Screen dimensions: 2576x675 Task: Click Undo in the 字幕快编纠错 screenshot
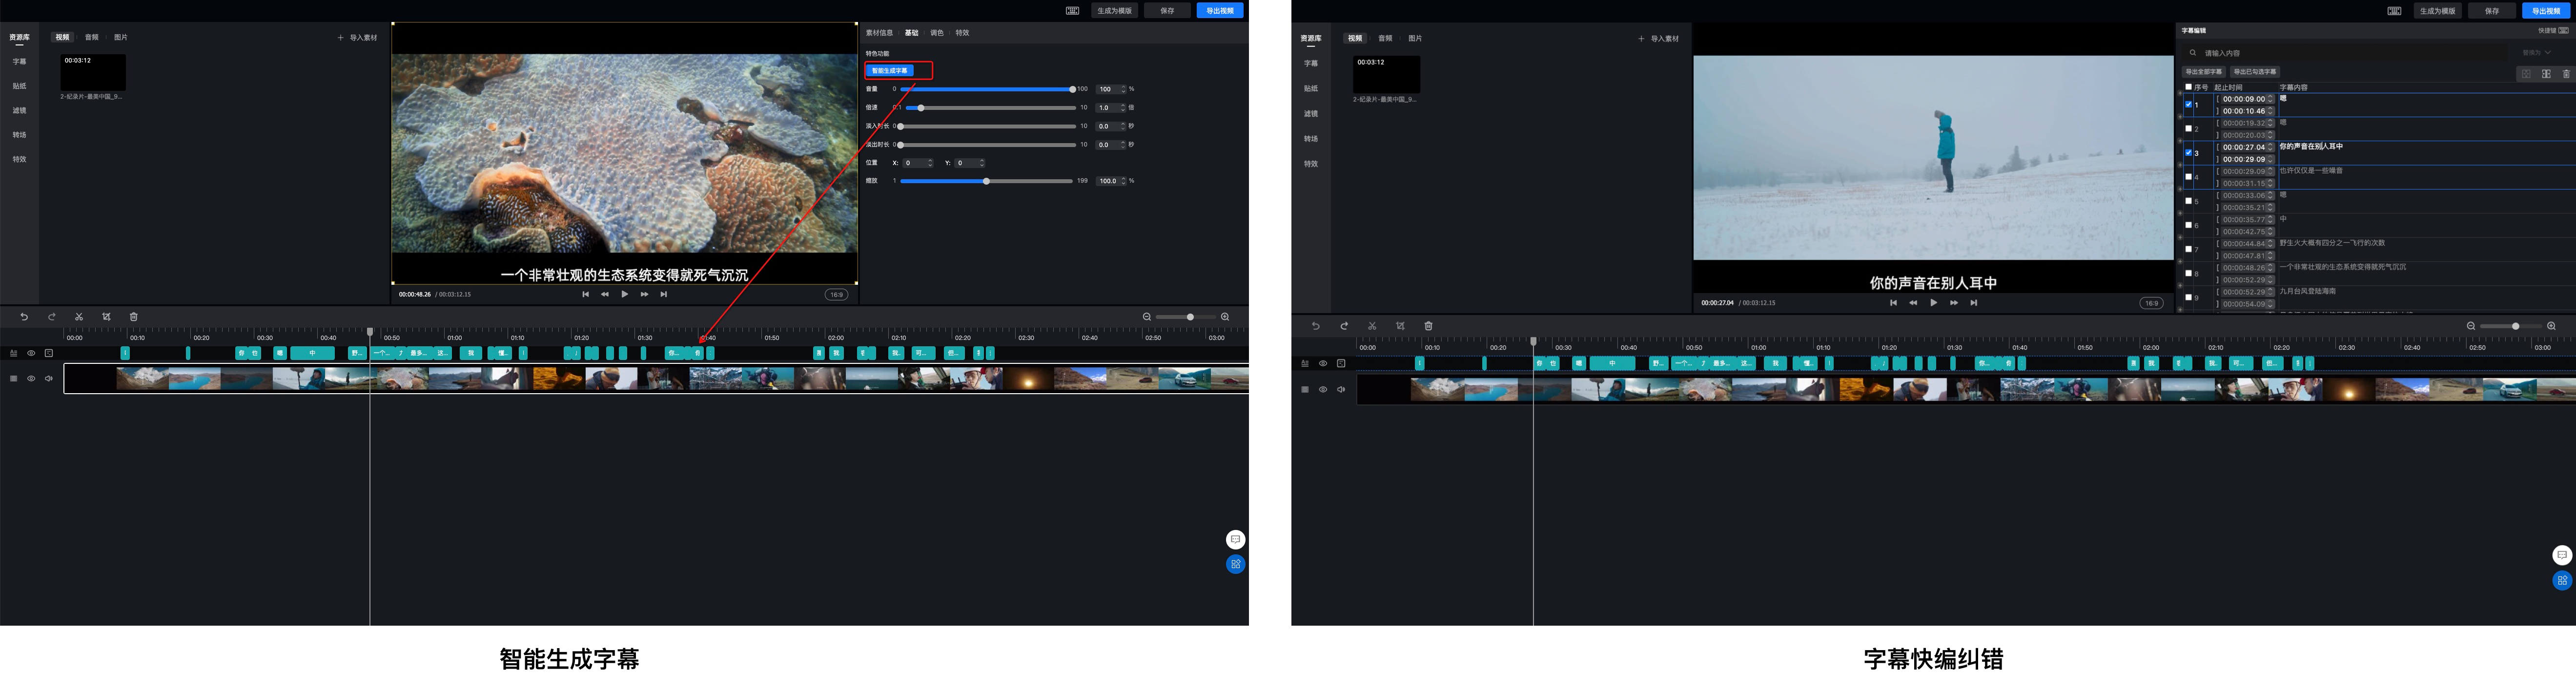point(1316,326)
